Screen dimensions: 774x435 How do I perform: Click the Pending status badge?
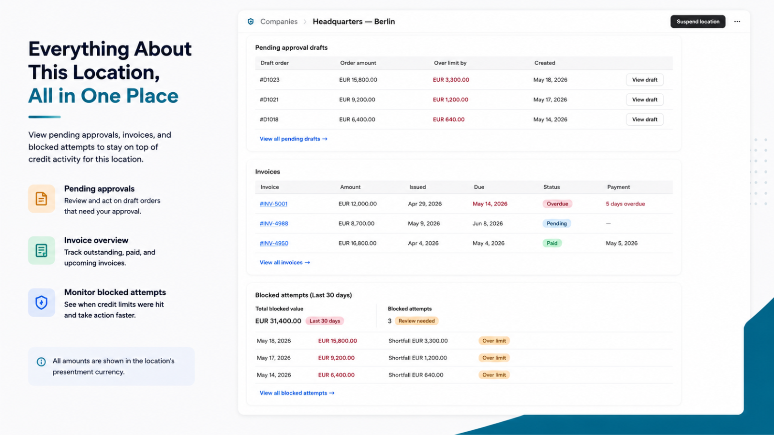(557, 224)
